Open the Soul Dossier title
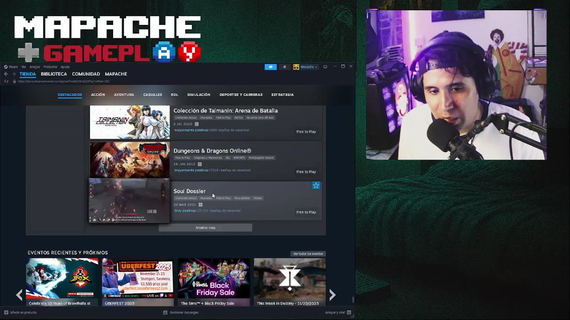This screenshot has width=570, height=320. tap(190, 191)
